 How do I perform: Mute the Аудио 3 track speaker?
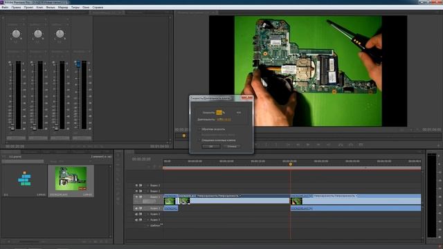pos(136,220)
